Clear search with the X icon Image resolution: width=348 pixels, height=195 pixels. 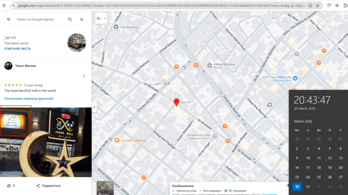click(x=82, y=20)
